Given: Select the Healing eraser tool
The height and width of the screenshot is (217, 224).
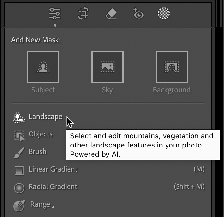Looking at the screenshot, I should [111, 14].
